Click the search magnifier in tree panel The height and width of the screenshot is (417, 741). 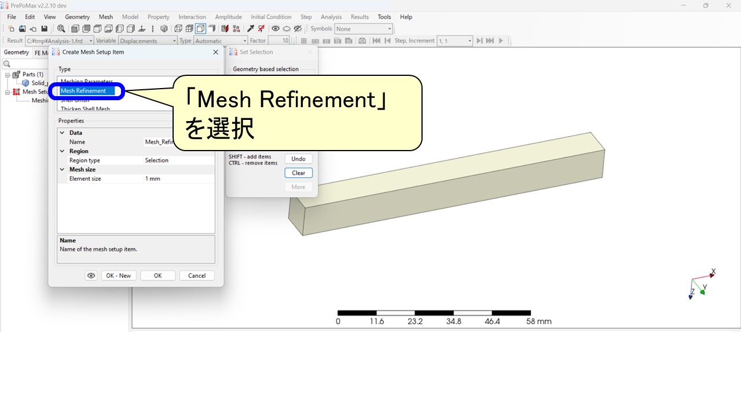pos(7,64)
